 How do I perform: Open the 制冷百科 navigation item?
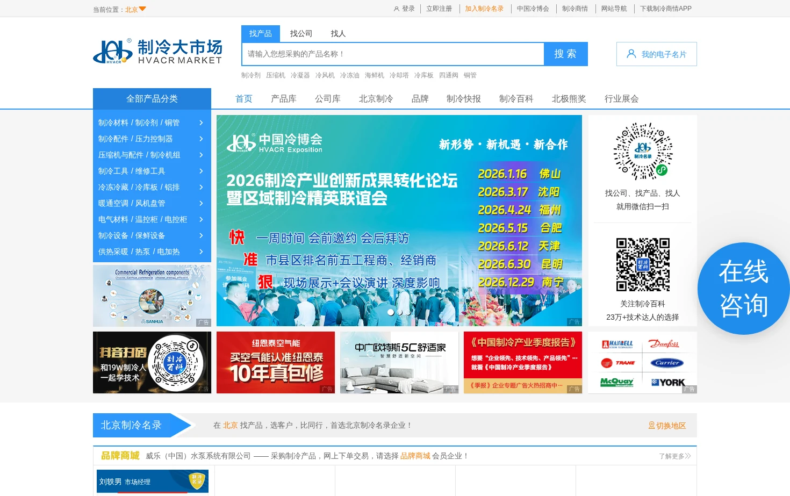(516, 99)
